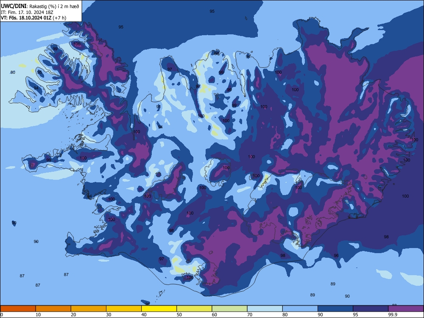The height and width of the screenshot is (318, 424).
Task: Click the "96" map value off the southeast coast
Action: (336, 256)
